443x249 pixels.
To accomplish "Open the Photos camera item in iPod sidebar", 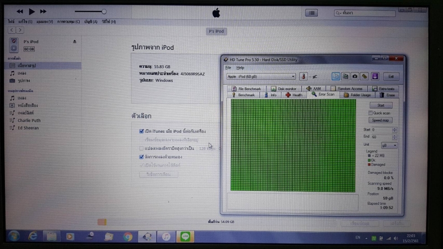I will coord(24,81).
